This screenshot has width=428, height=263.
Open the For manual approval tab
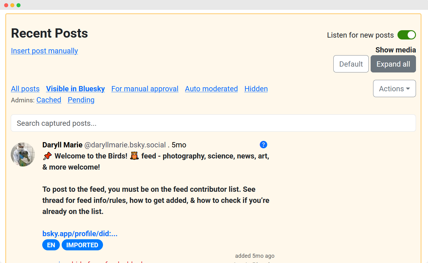click(145, 88)
